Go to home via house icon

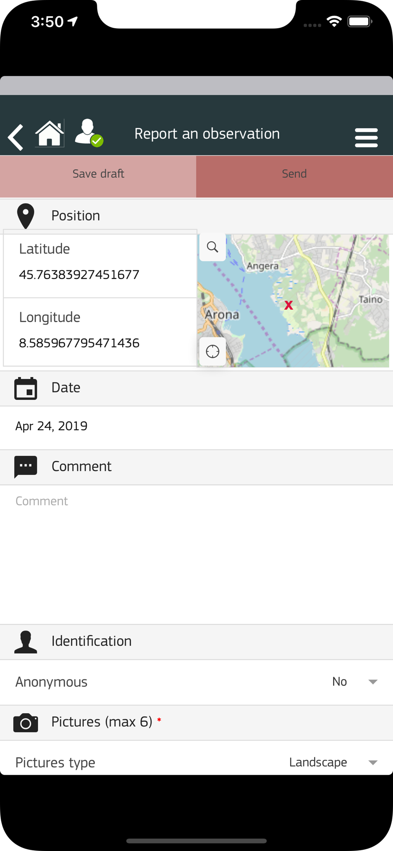[50, 133]
